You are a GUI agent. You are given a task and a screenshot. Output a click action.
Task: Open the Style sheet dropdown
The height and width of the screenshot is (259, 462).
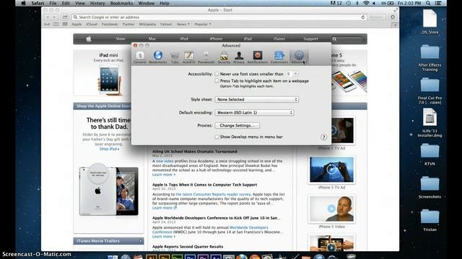257,99
